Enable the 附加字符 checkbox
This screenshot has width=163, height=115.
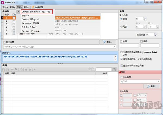coord(4,42)
